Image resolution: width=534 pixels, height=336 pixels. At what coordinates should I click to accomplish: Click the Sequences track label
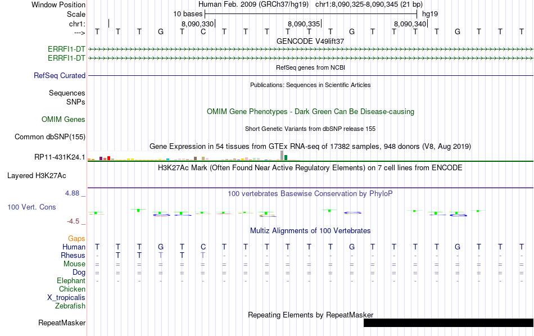click(x=67, y=93)
